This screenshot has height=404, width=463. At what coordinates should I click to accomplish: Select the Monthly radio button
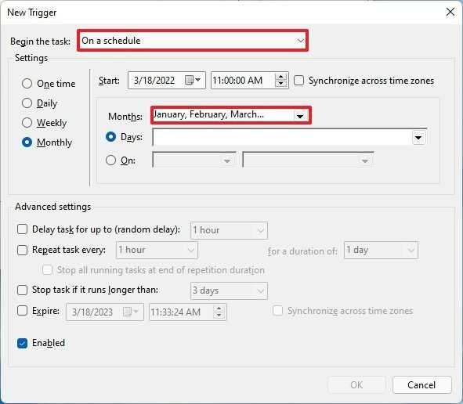tap(27, 142)
